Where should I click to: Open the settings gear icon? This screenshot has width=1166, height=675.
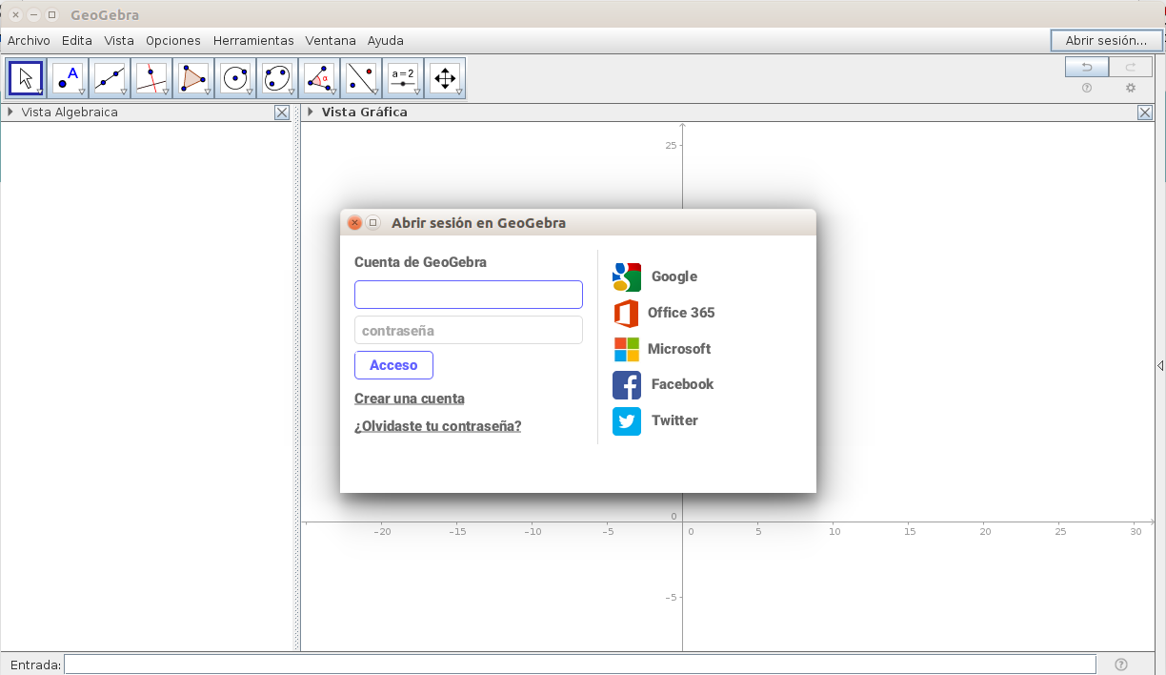click(1131, 88)
